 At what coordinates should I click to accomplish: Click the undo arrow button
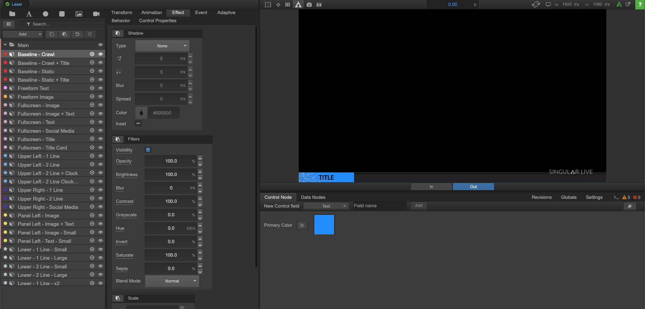coord(77,34)
